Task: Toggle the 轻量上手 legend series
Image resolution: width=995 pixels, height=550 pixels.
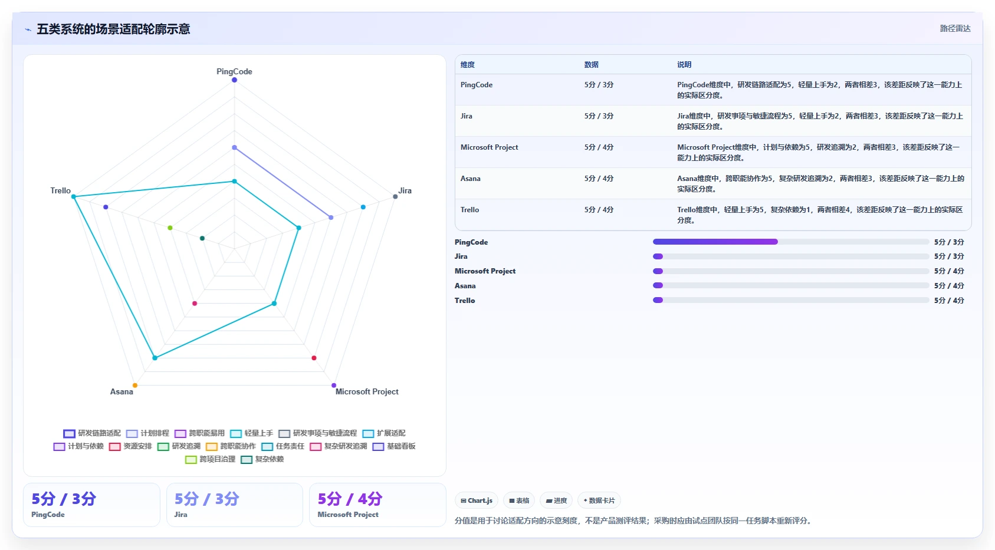Action: 251,433
